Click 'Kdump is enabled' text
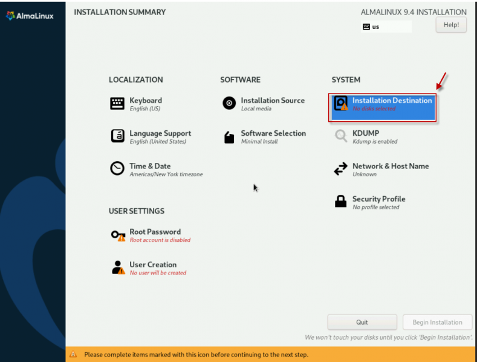477x362 pixels. click(x=375, y=142)
